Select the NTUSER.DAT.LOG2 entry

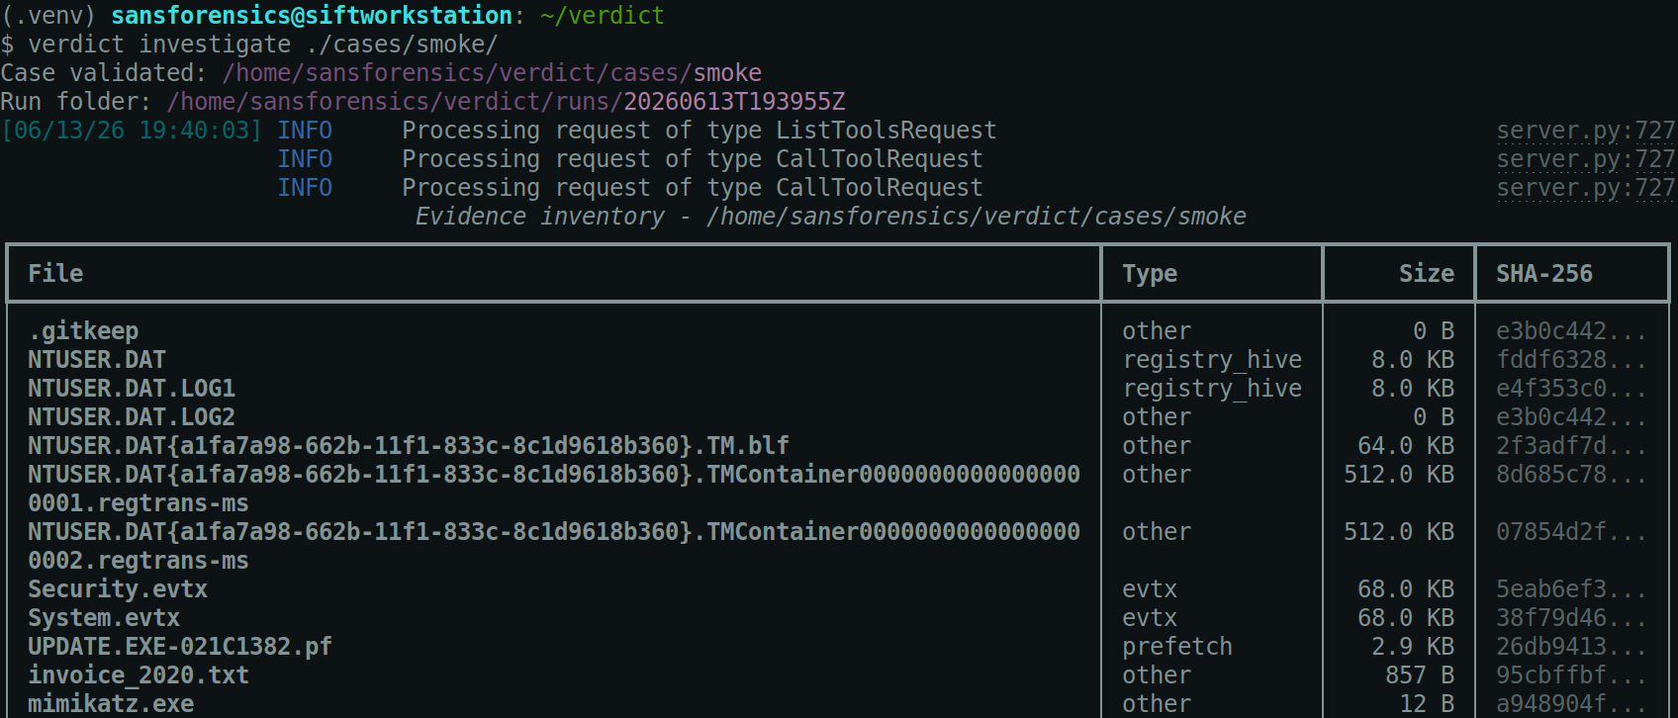point(132,417)
